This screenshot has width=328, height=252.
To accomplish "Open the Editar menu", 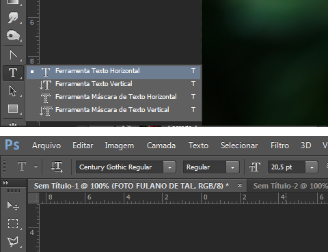I will pyautogui.click(x=83, y=145).
